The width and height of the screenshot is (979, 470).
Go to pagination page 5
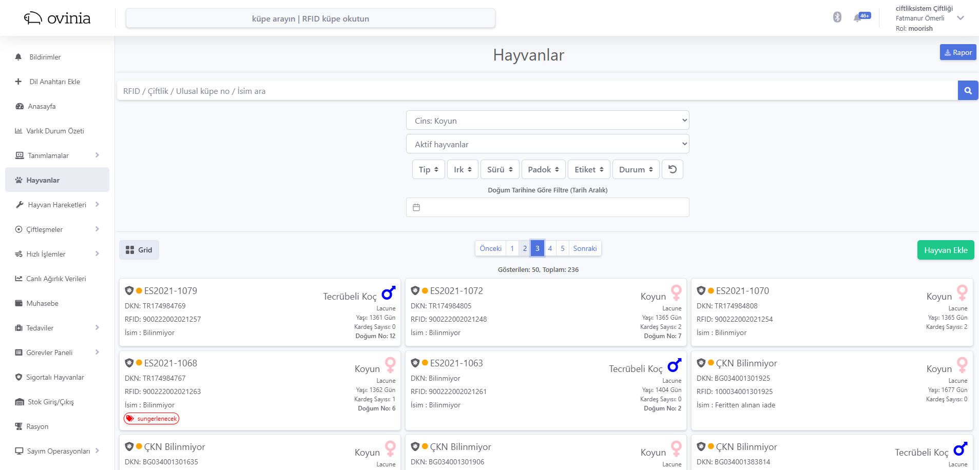coord(563,248)
